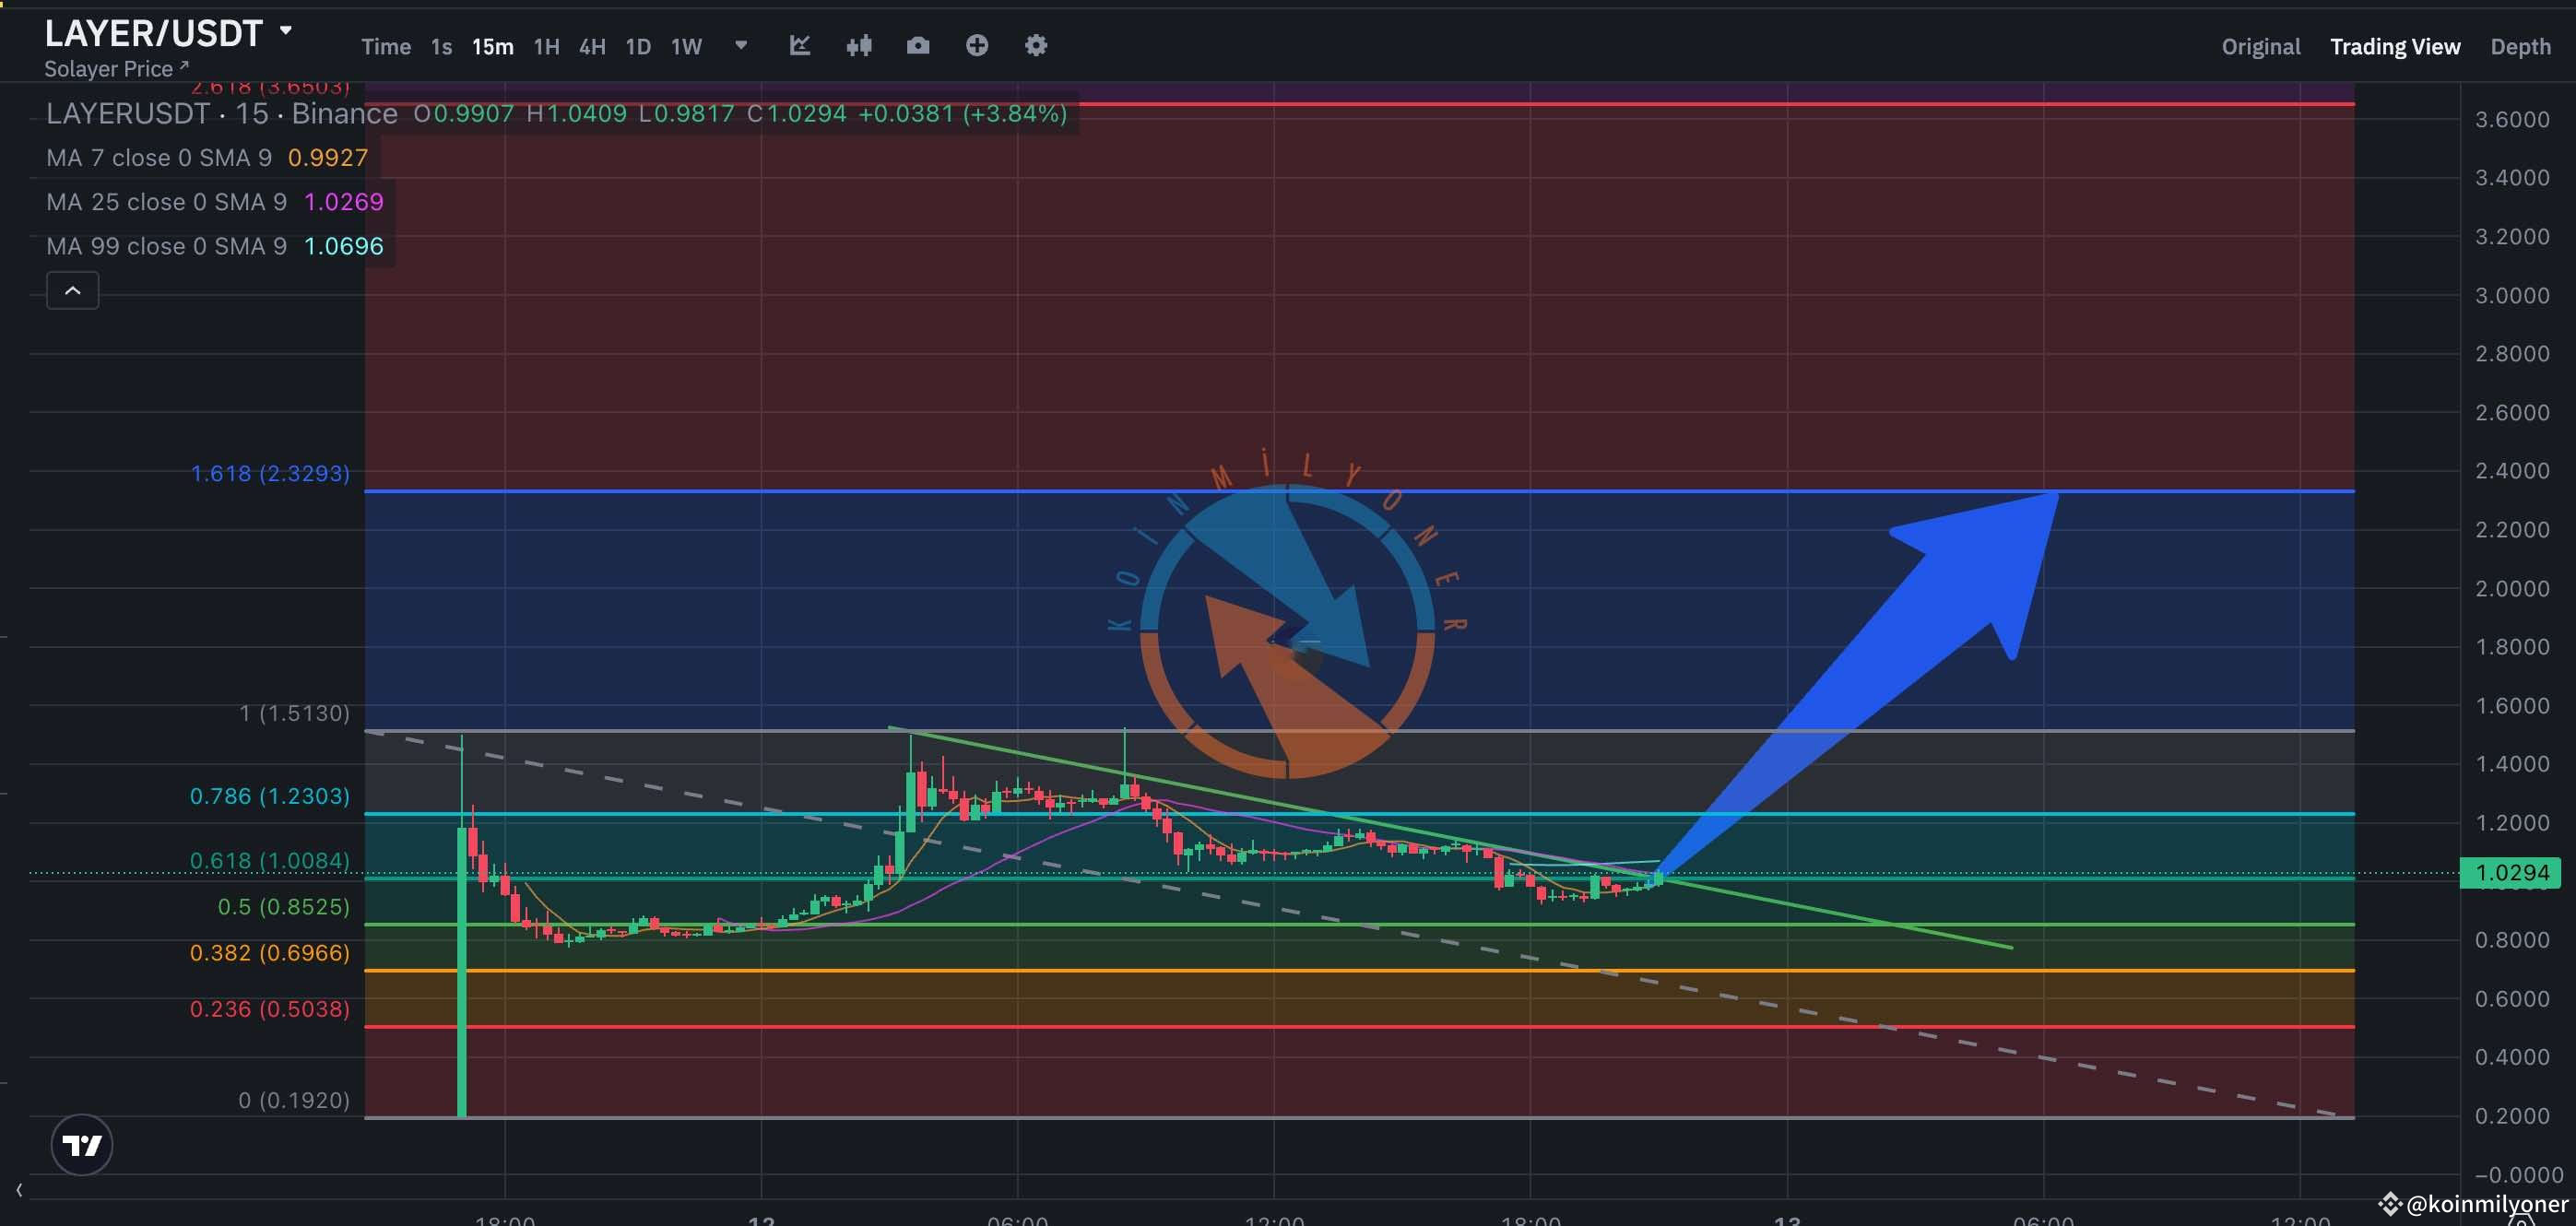Select the candlestick chart style icon

(x=858, y=45)
